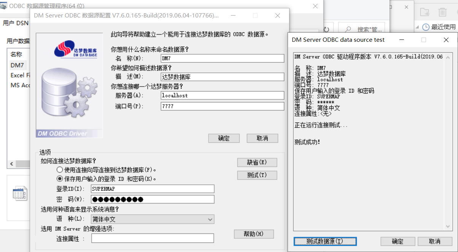Screen dimensions: 458x252
Task: Click the data table icon in the ODBC administrator window
Action: click(x=20, y=194)
